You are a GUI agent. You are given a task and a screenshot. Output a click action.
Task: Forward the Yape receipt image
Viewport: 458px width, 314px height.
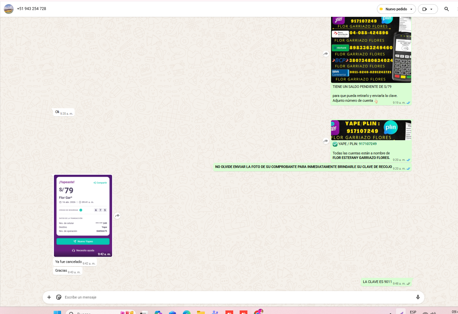pyautogui.click(x=117, y=215)
